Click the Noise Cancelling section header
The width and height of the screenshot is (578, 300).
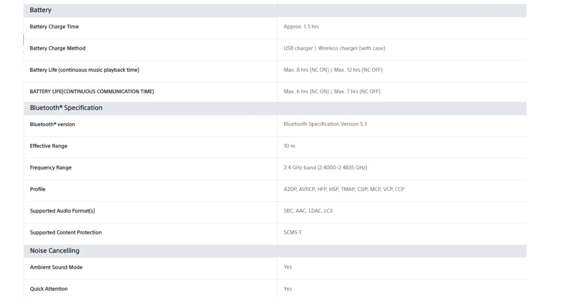click(55, 251)
